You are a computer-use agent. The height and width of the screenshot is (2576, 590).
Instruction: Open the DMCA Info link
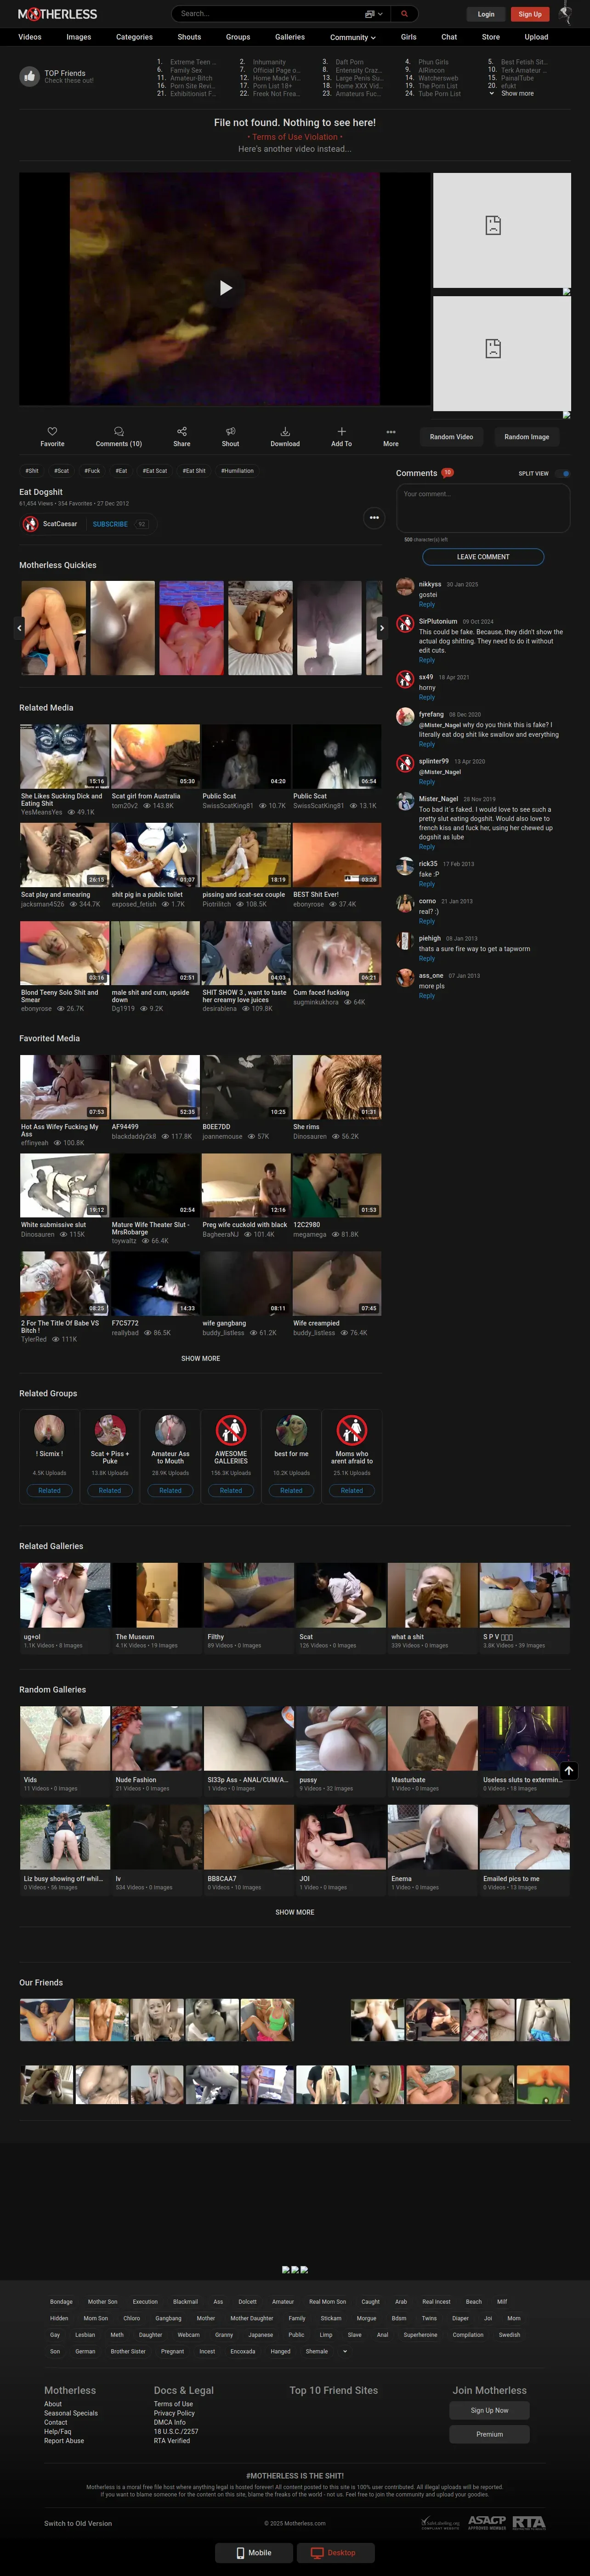click(170, 2422)
